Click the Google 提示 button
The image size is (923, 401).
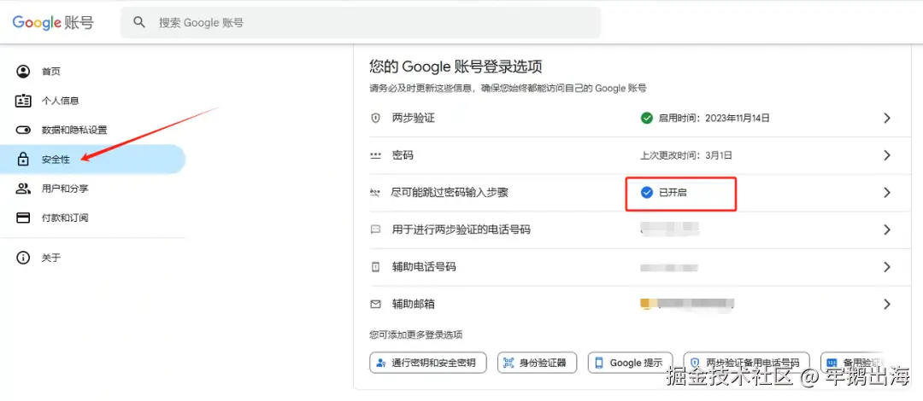tap(630, 363)
